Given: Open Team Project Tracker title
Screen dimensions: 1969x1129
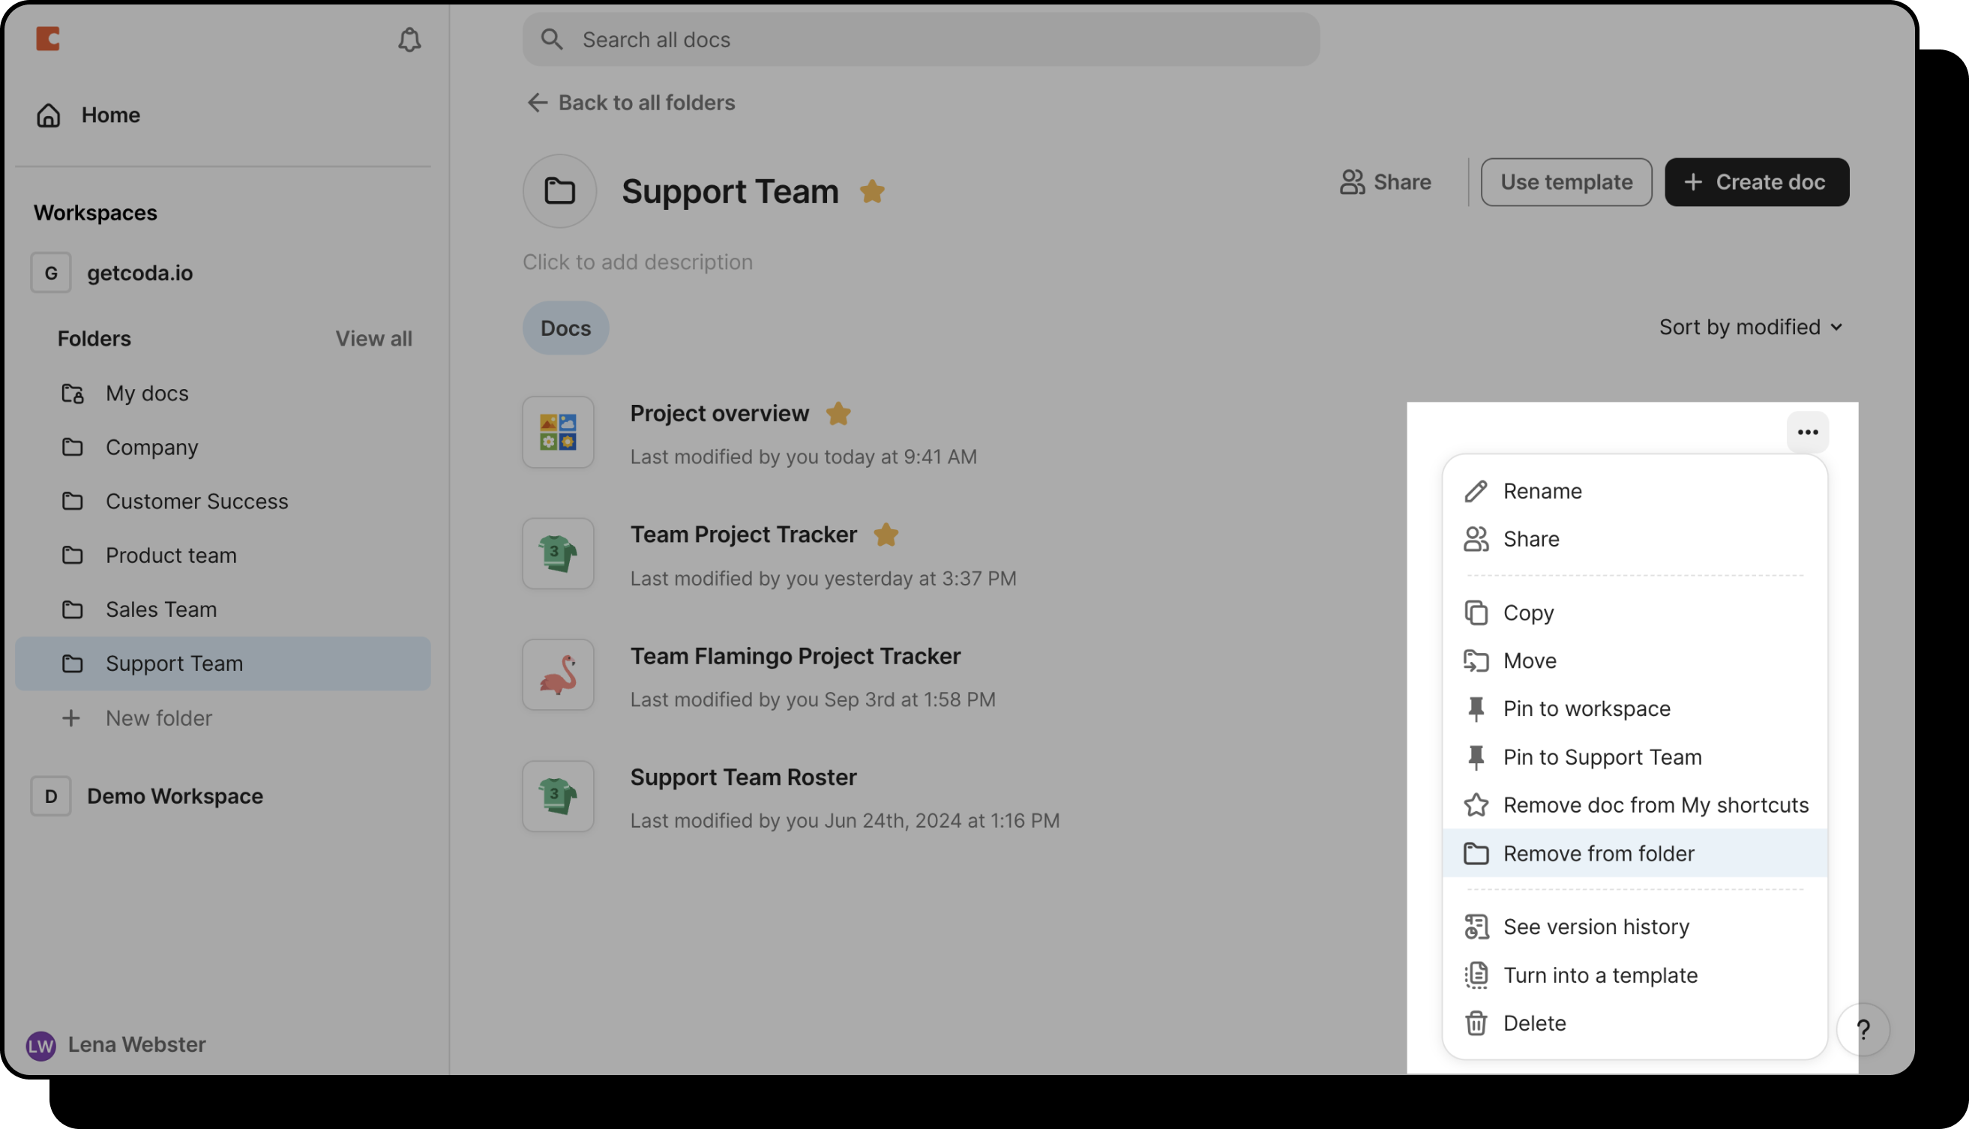Looking at the screenshot, I should point(744,535).
